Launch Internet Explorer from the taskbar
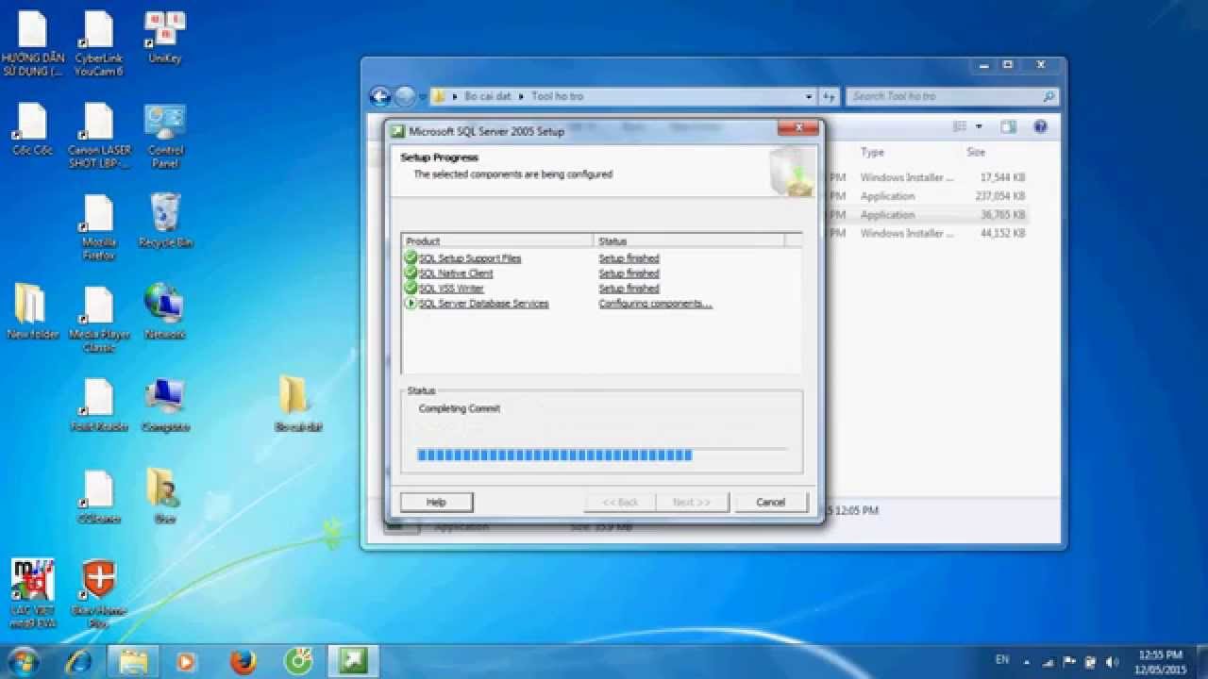 click(78, 661)
